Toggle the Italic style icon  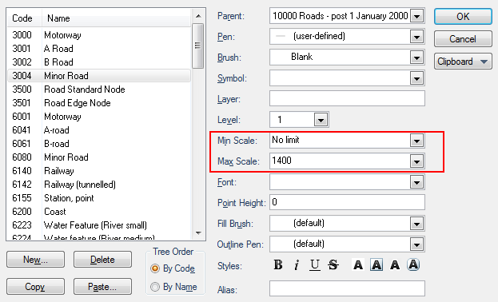point(297,264)
